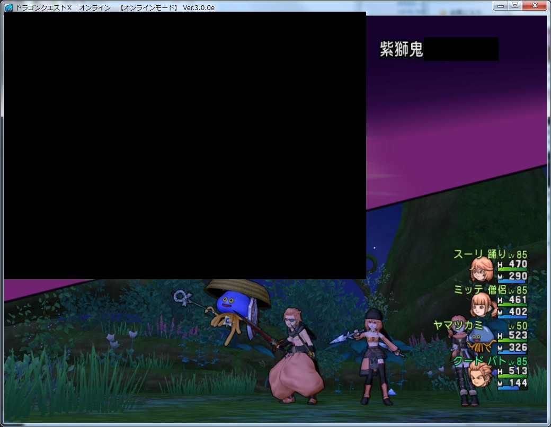Click party member name クード
Screen dimensions: 551x427
click(468, 361)
